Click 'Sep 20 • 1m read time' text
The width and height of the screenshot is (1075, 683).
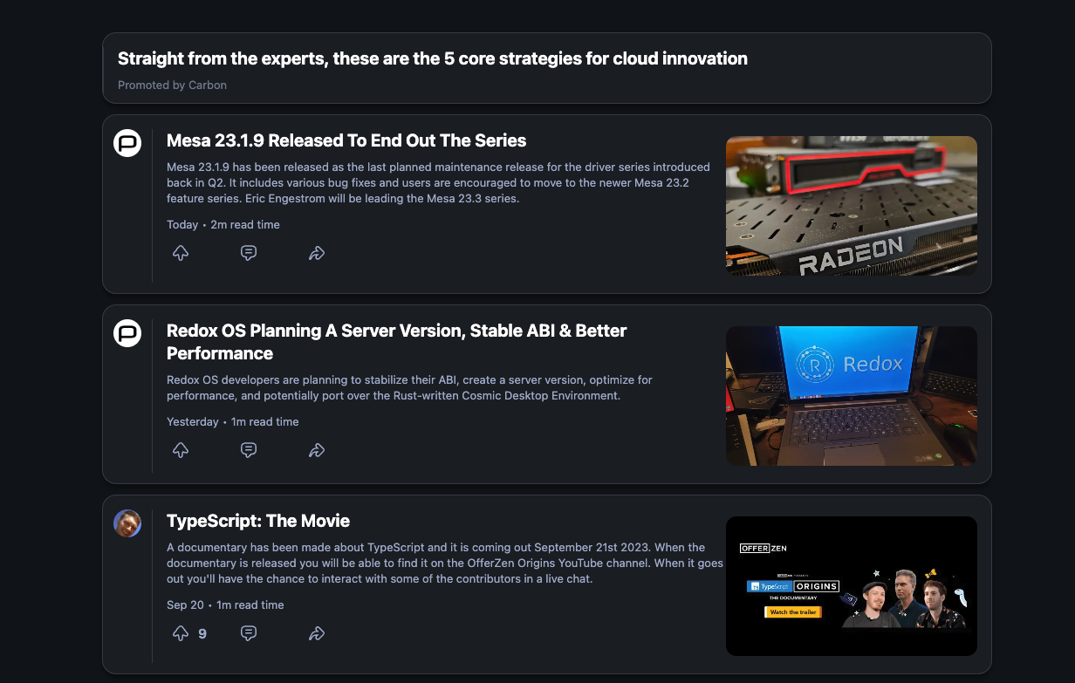click(225, 604)
